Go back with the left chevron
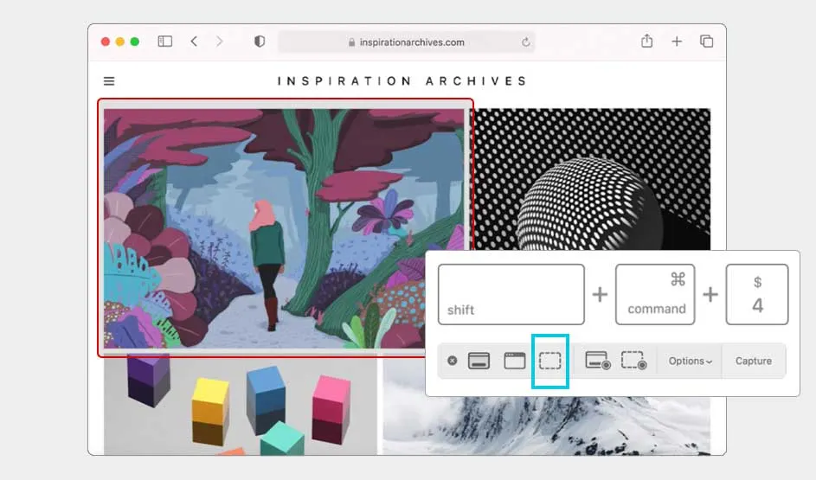This screenshot has width=816, height=480. pos(194,42)
